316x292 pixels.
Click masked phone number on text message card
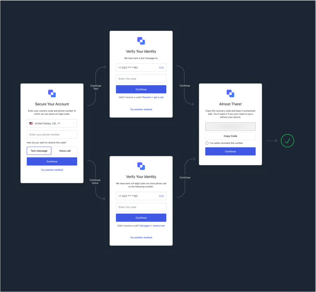point(128,68)
